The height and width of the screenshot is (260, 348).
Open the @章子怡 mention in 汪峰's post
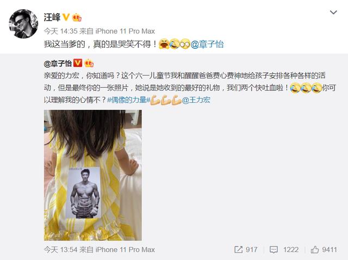click(207, 44)
